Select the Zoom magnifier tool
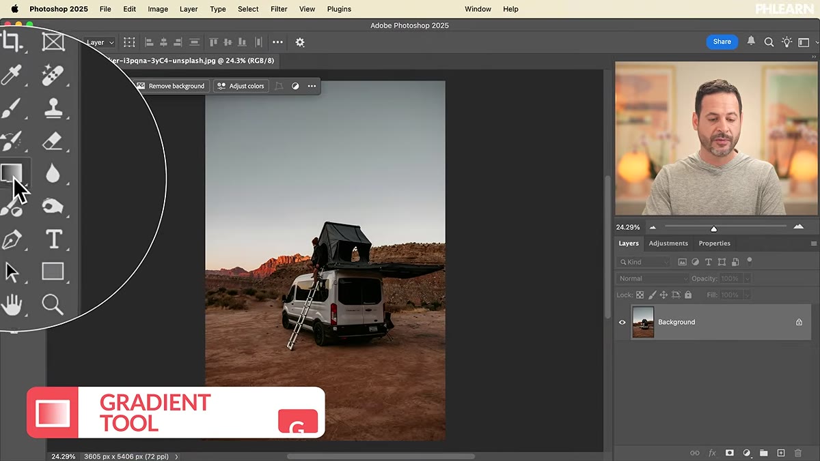Screen dimensions: 820x461 click(53, 304)
